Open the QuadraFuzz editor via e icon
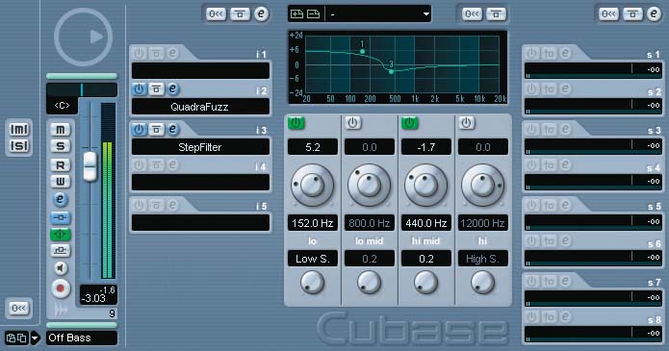 point(172,88)
